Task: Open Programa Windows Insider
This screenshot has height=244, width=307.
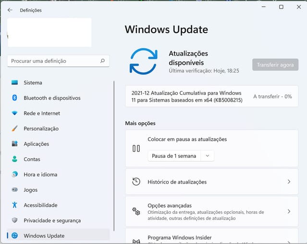Action: point(212,236)
